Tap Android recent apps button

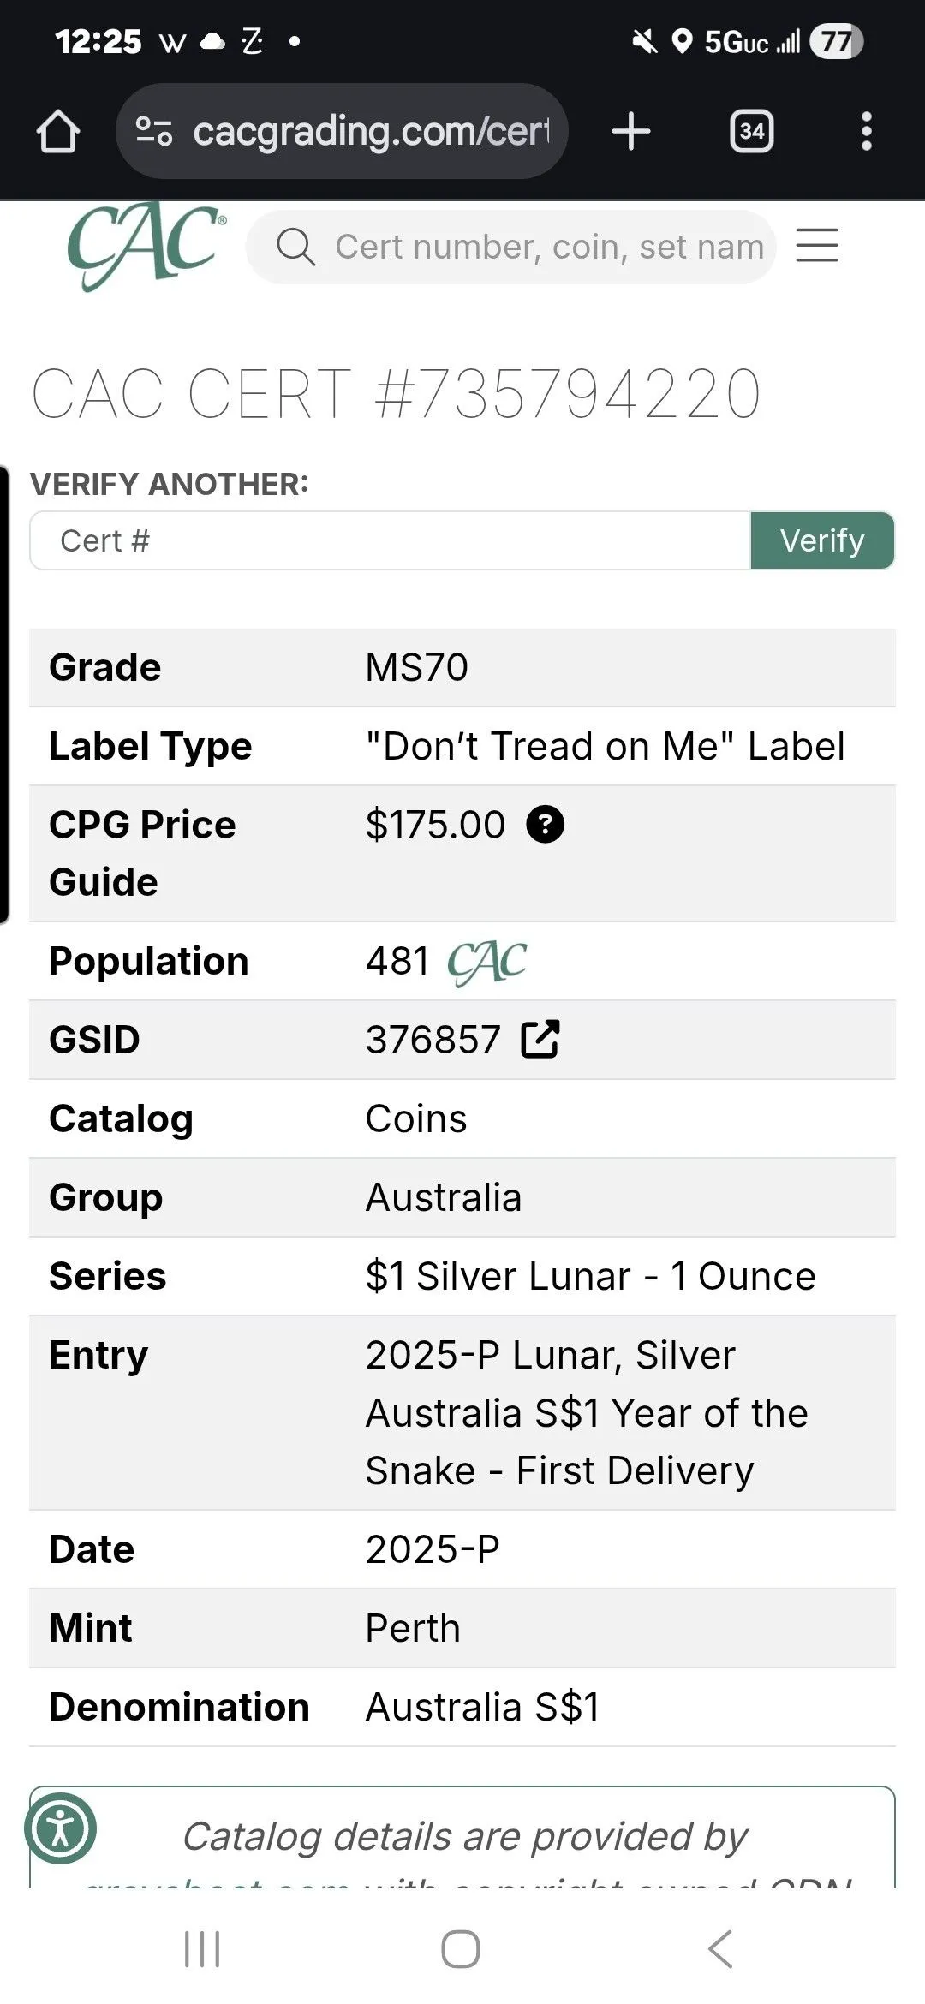203,1949
